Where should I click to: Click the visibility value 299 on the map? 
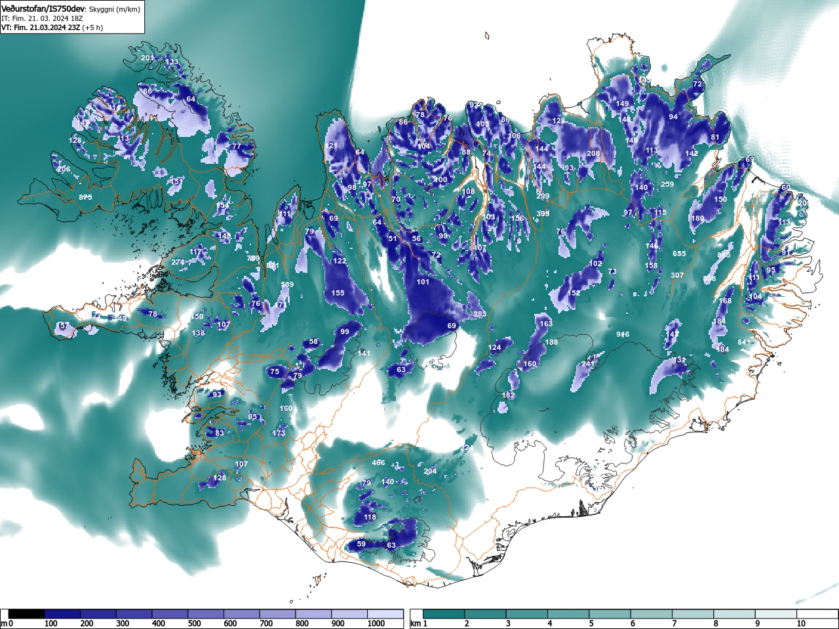[543, 196]
